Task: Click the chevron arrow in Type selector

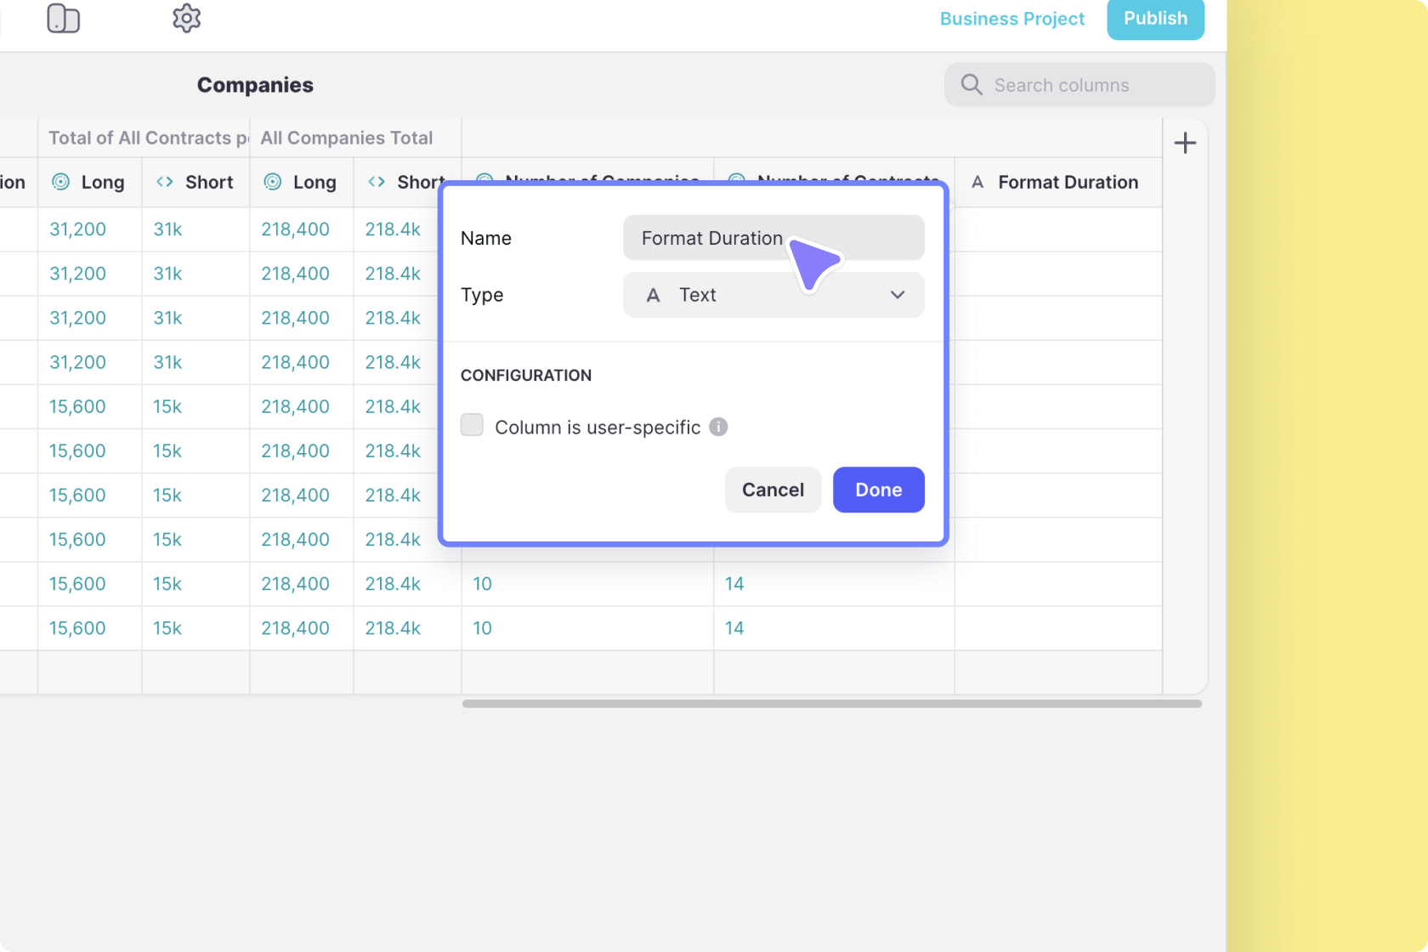Action: (x=897, y=295)
